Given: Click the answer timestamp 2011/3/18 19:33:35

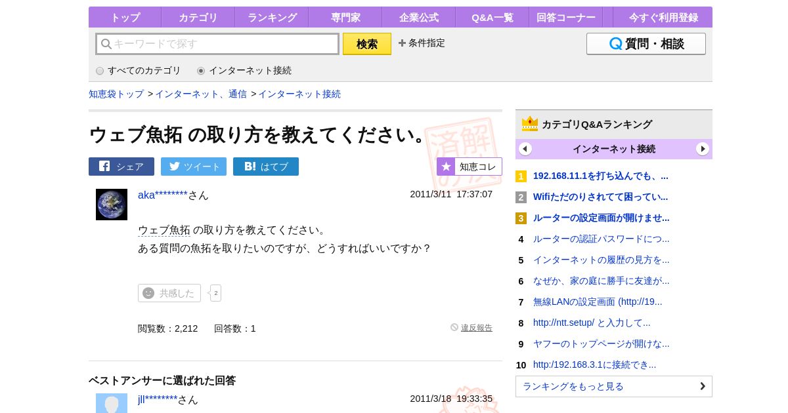Looking at the screenshot, I should coord(451,399).
